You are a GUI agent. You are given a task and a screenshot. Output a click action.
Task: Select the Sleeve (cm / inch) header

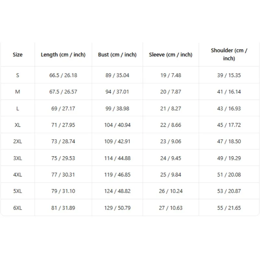point(171,55)
